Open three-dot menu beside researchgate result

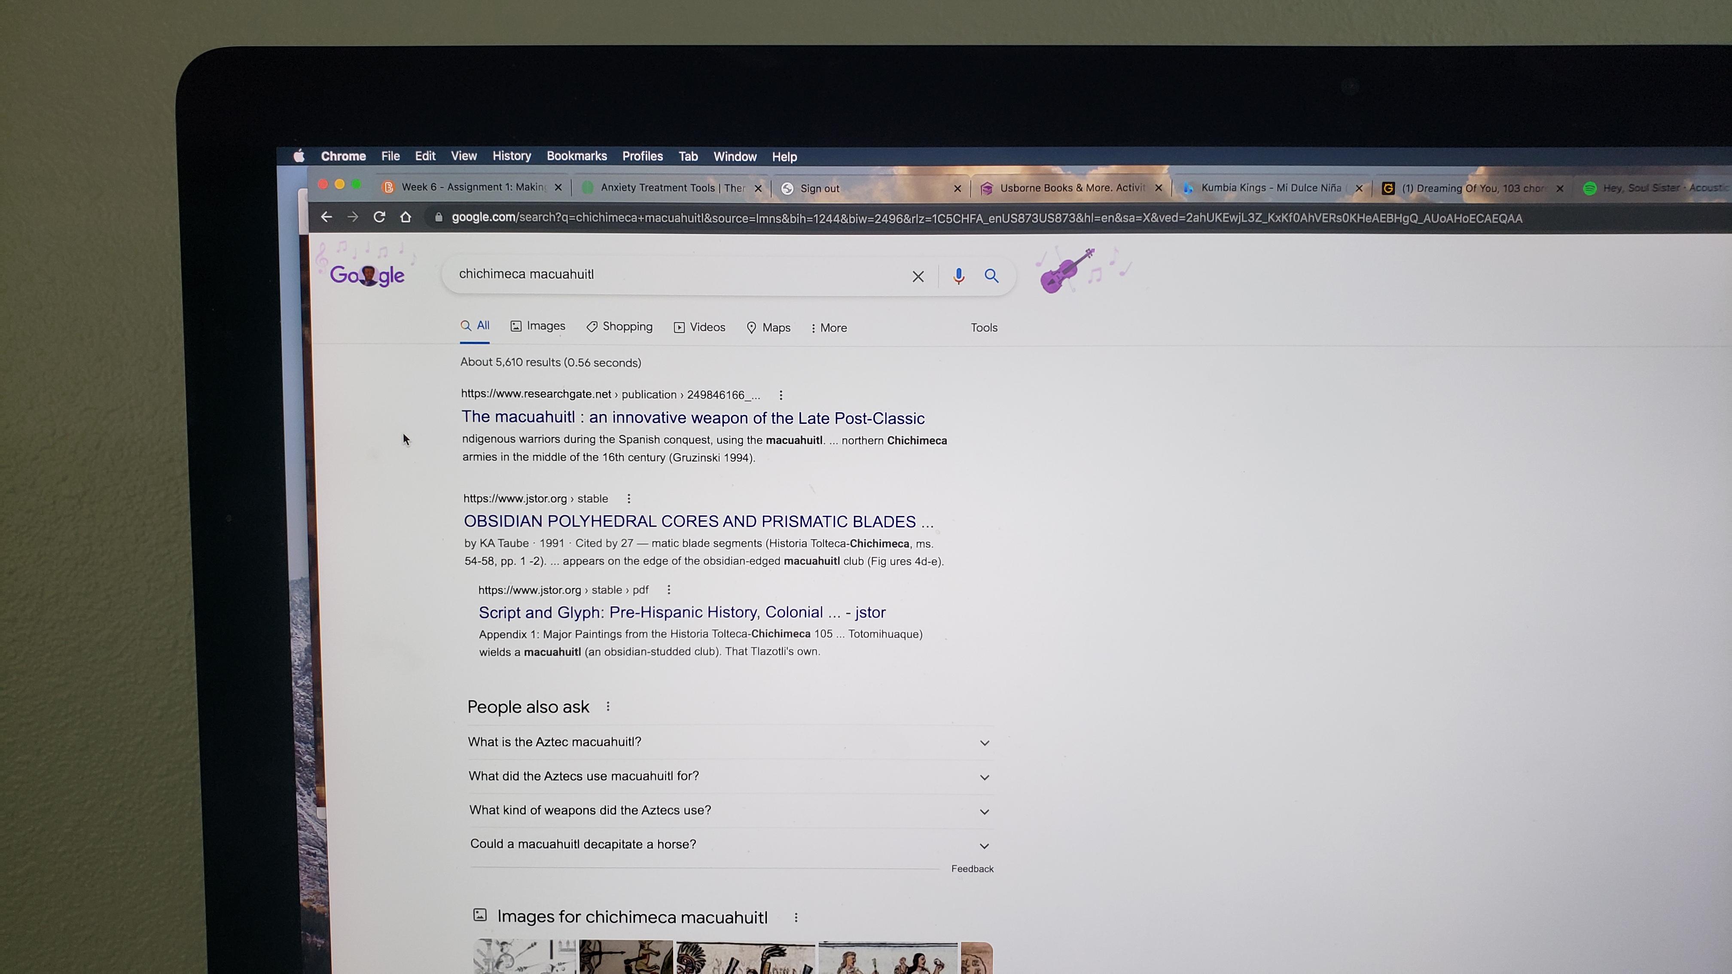[781, 395]
